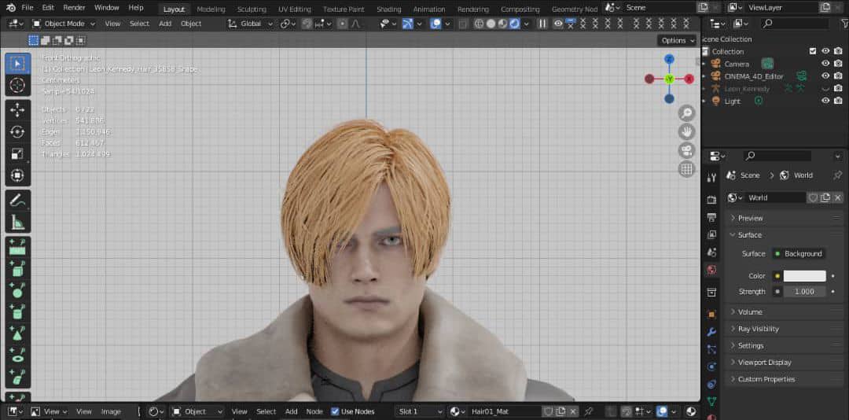Hide CINEMA_4D_Editor in viewport
Screen dimensions: 849x420
(825, 76)
